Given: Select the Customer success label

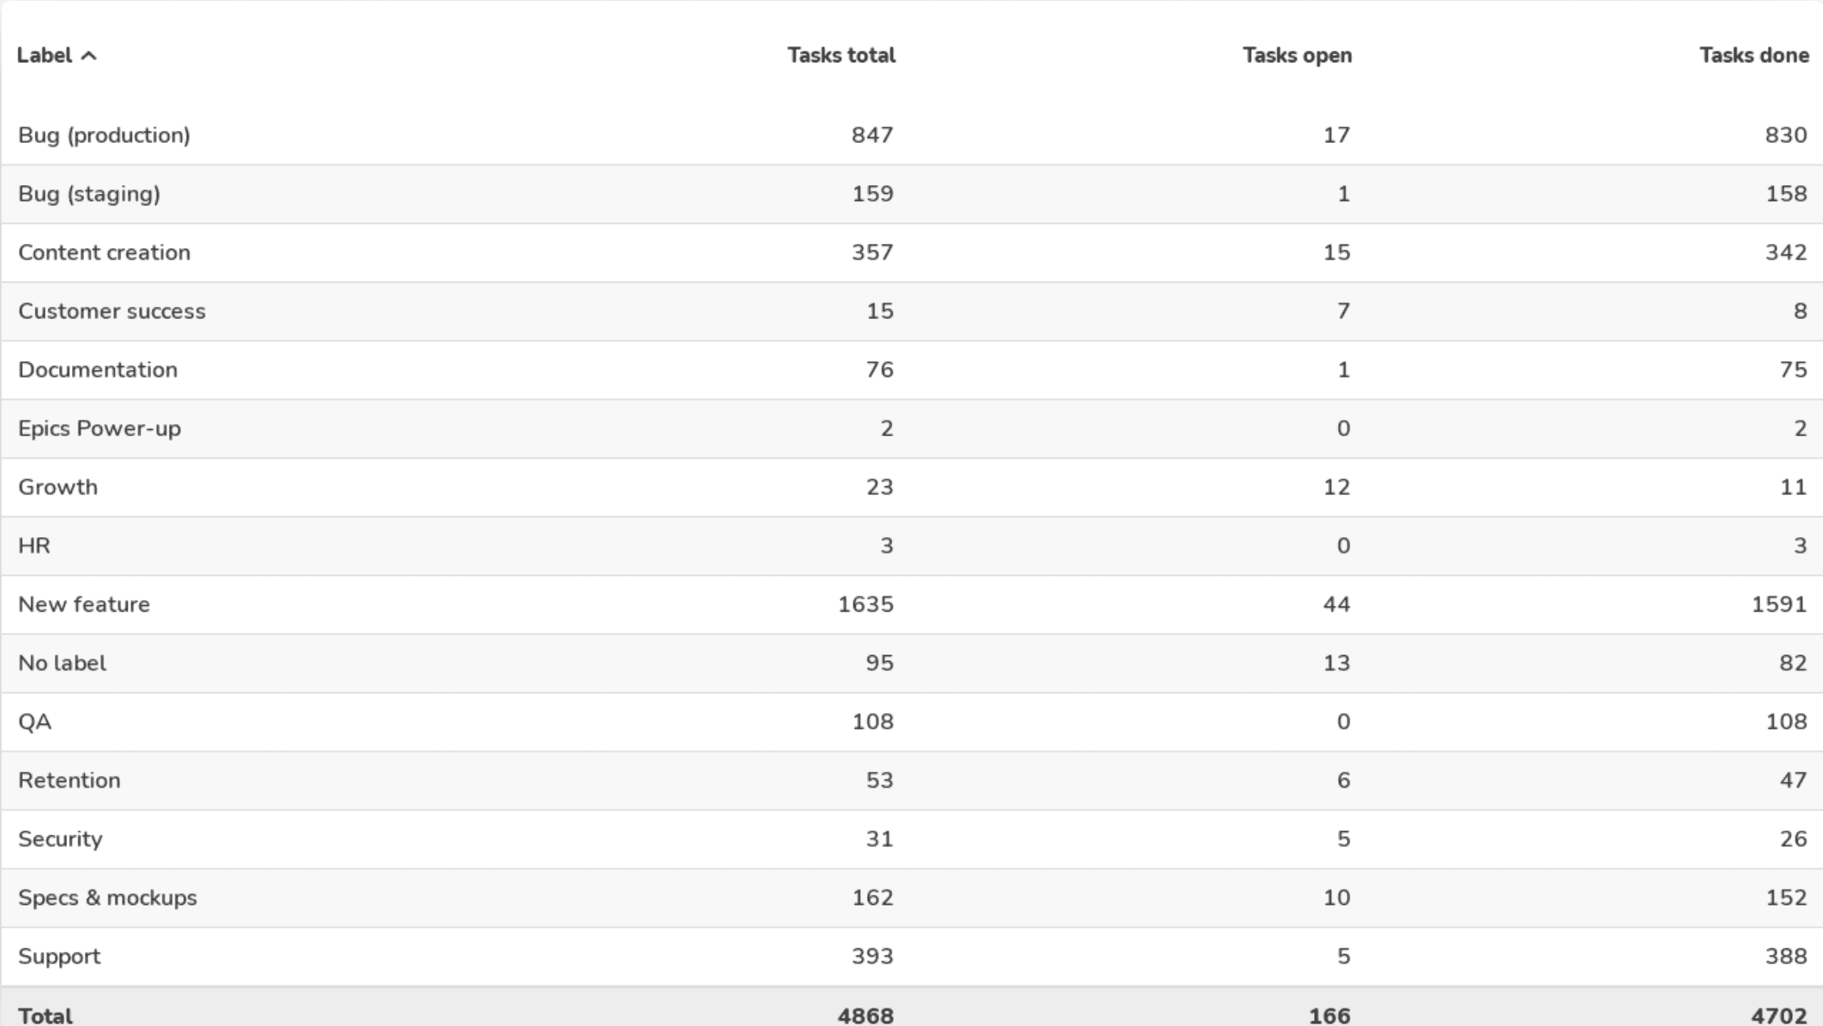Looking at the screenshot, I should [112, 311].
